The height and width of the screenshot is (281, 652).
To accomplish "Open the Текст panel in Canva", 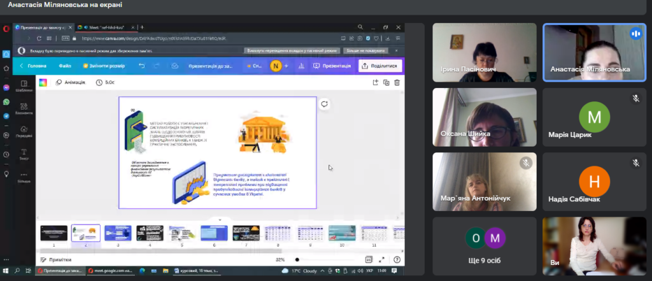I will (24, 154).
